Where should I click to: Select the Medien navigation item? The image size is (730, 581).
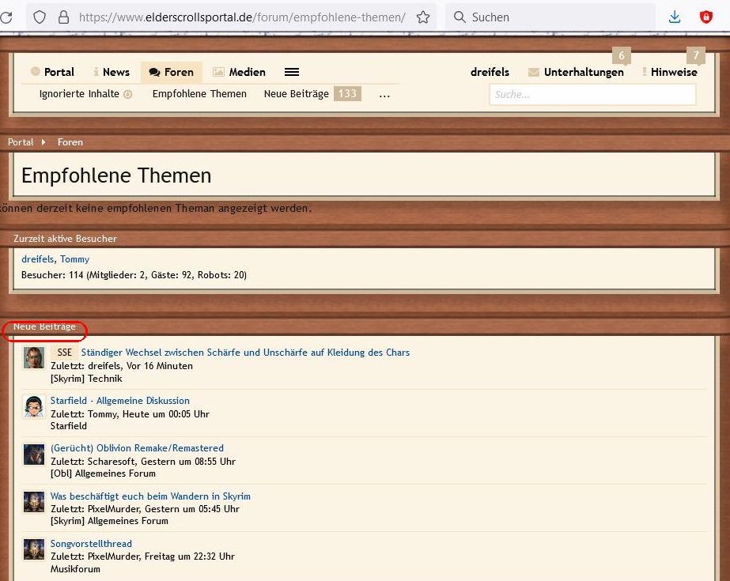click(239, 72)
